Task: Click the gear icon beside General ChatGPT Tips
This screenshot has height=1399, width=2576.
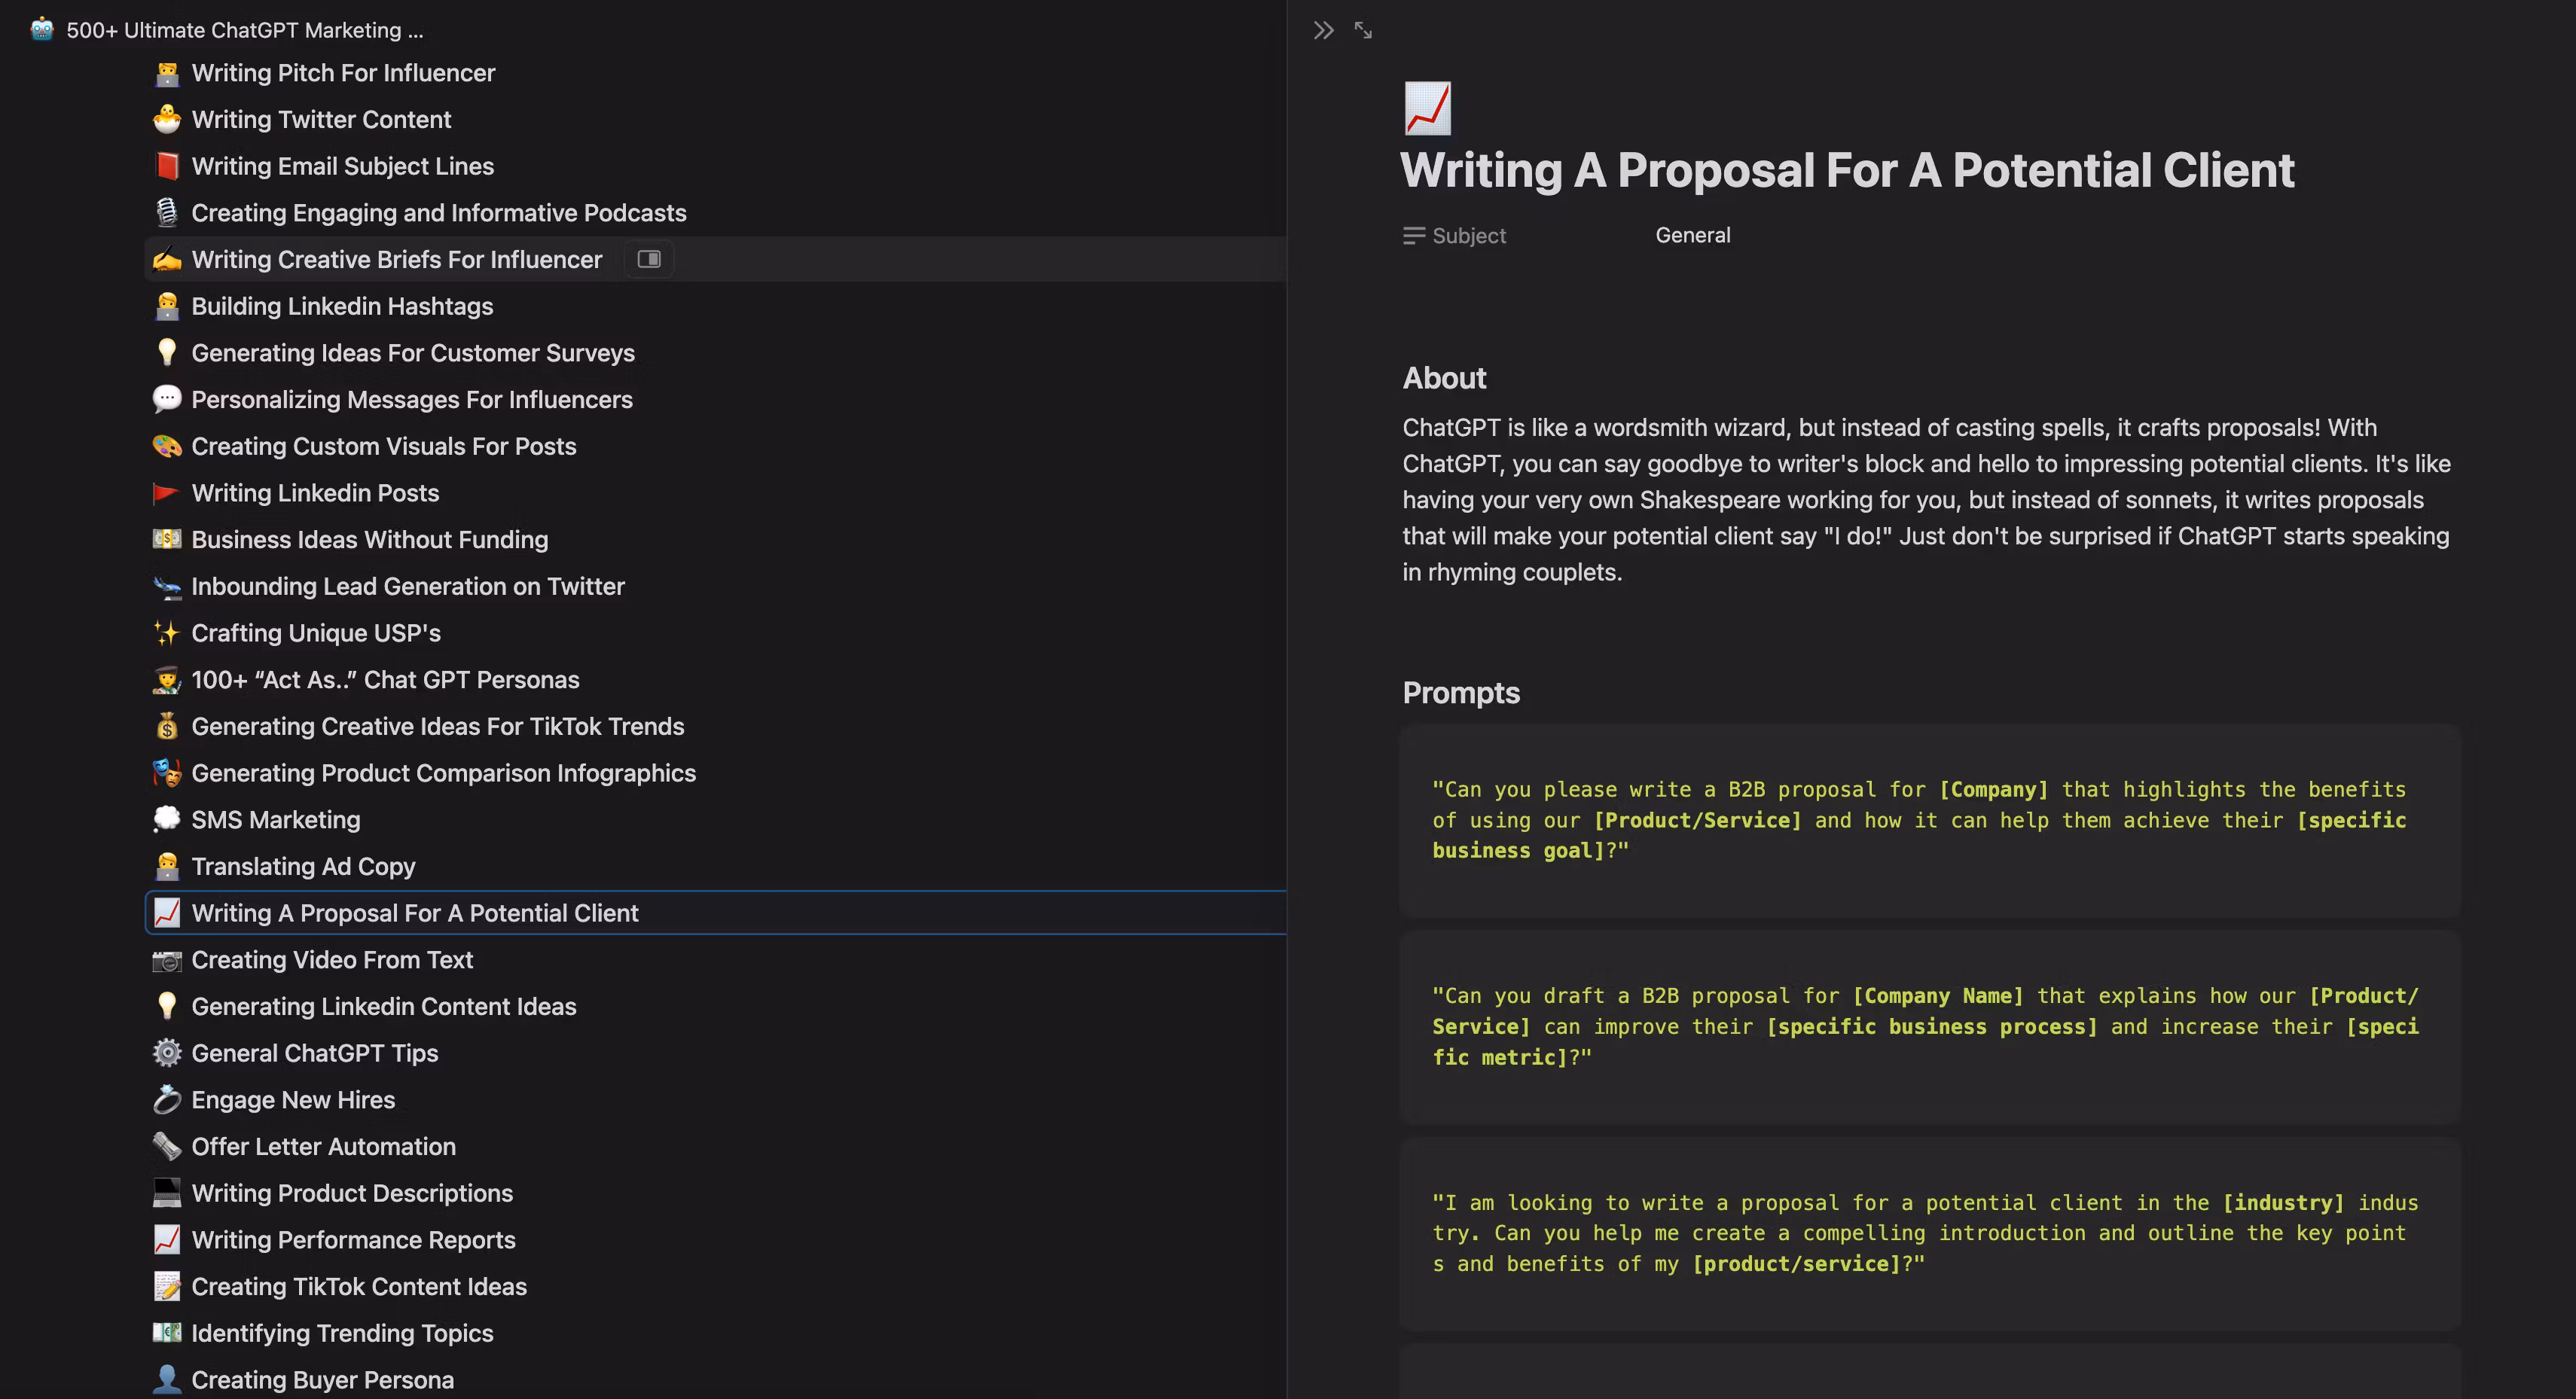Action: click(167, 1053)
